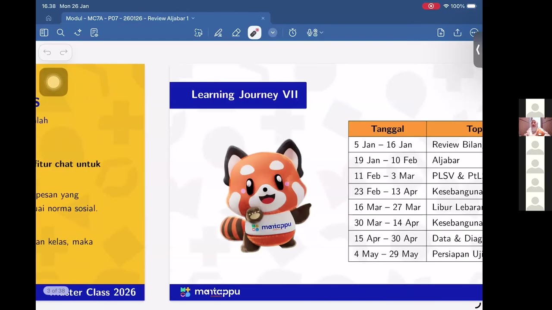Click the "11 Feb – 3 Mar" date cell

pos(387,176)
